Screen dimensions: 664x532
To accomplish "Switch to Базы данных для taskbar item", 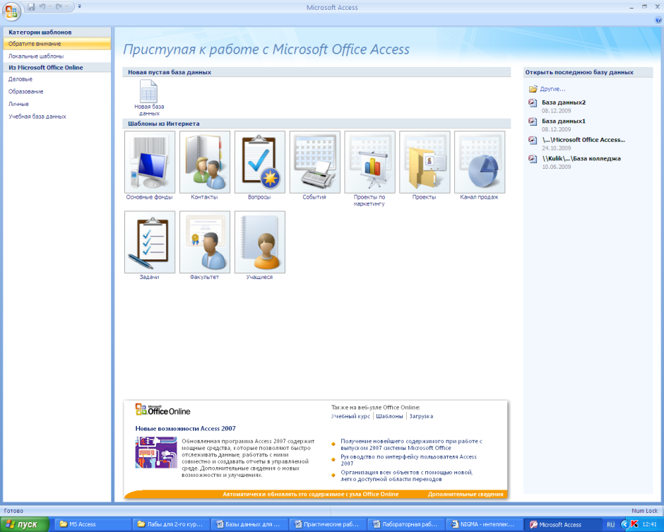I will coord(249,524).
